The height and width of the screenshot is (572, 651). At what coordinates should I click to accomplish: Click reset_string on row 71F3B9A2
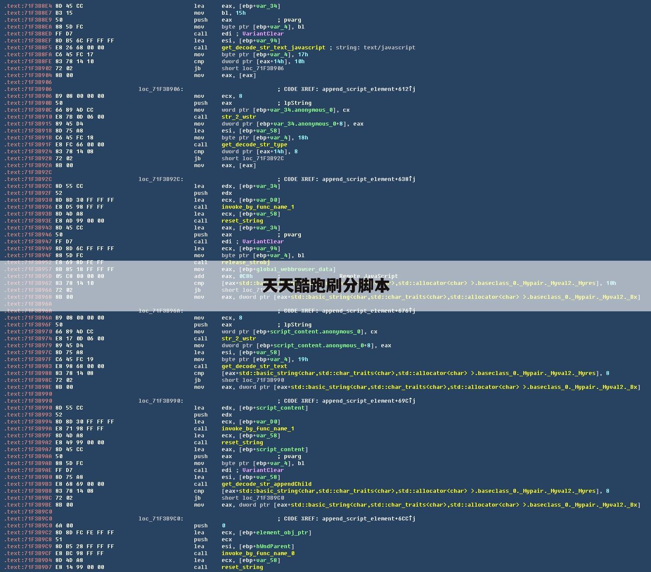[x=242, y=443]
